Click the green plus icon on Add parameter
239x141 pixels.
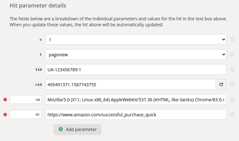(61, 129)
